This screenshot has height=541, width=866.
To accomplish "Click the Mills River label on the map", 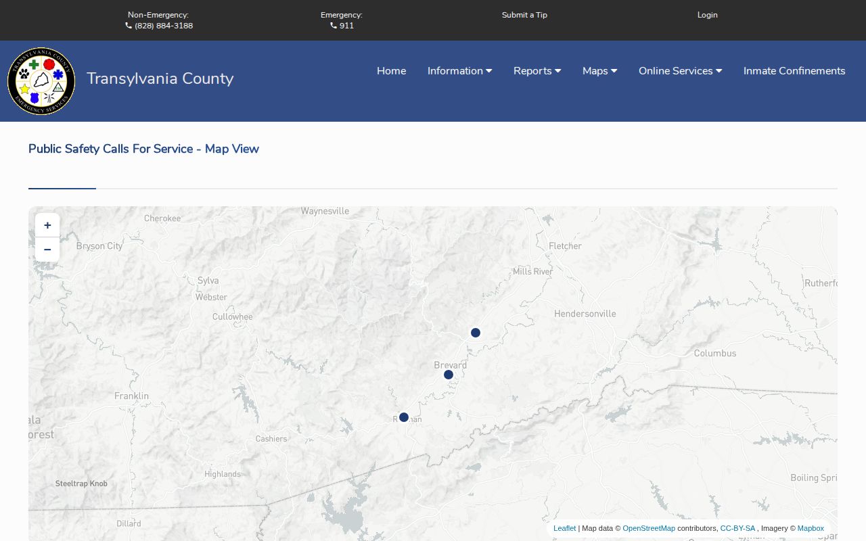I will click(x=533, y=271).
